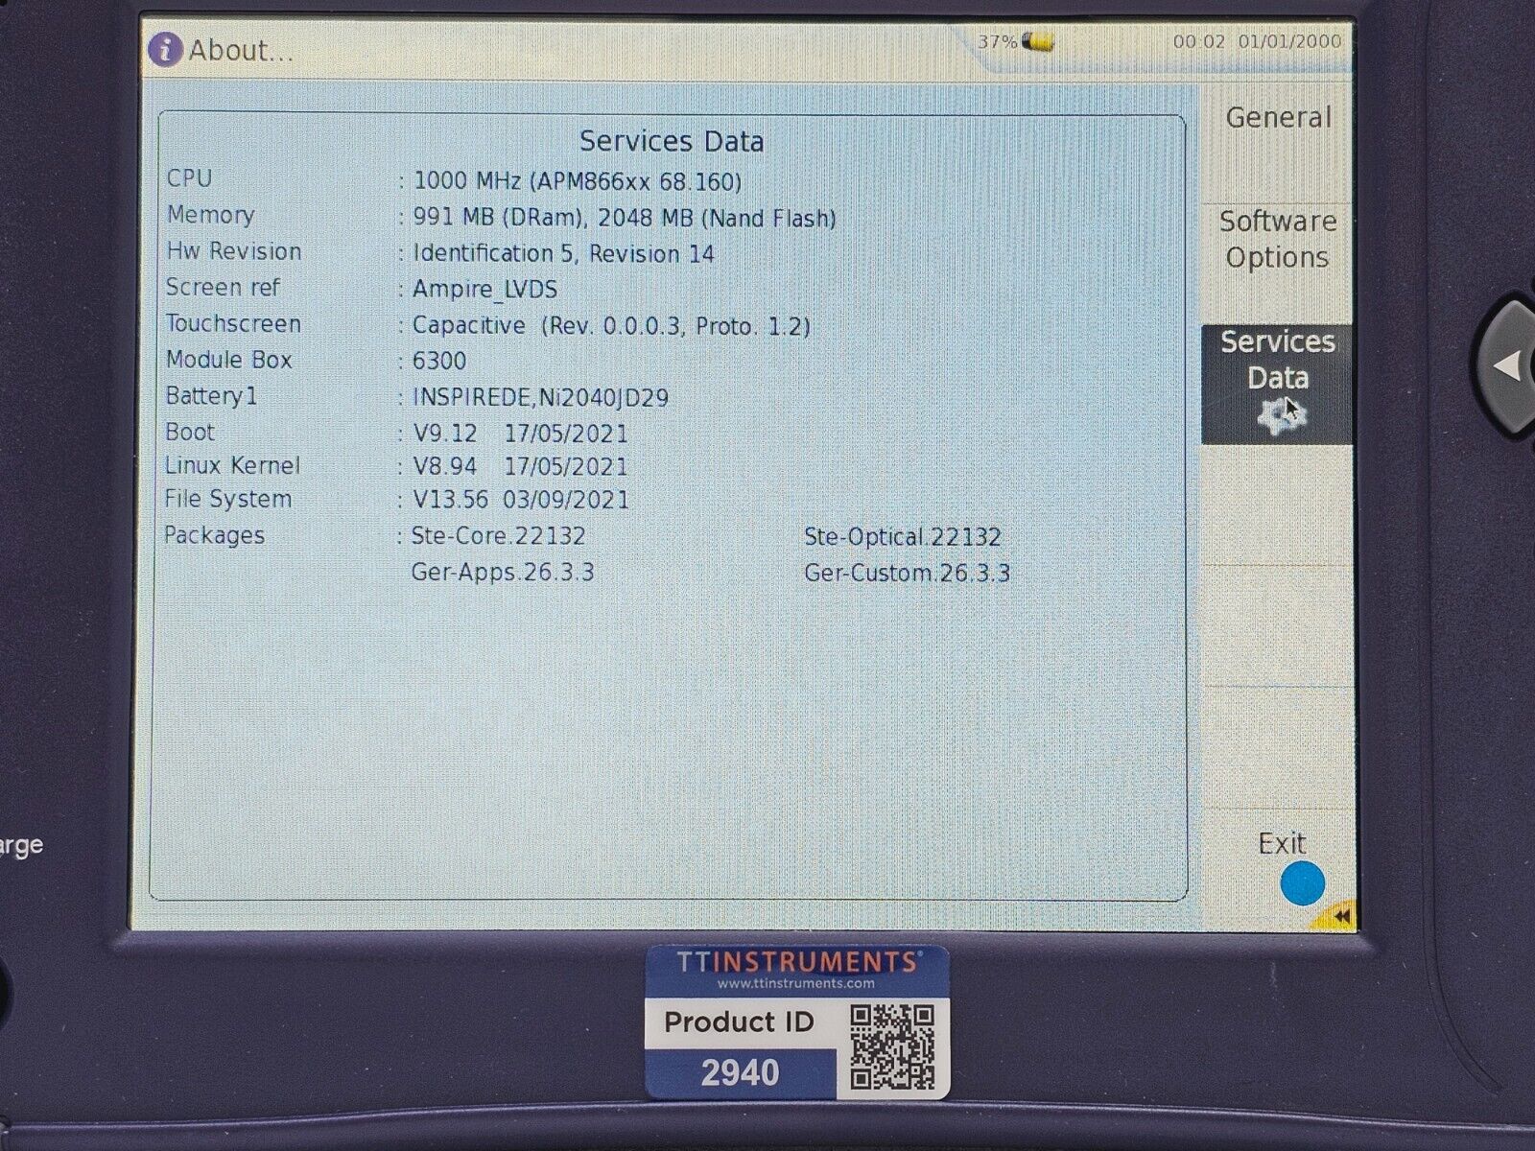The image size is (1535, 1151).
Task: Click the Services Data heading
Action: pos(672,142)
